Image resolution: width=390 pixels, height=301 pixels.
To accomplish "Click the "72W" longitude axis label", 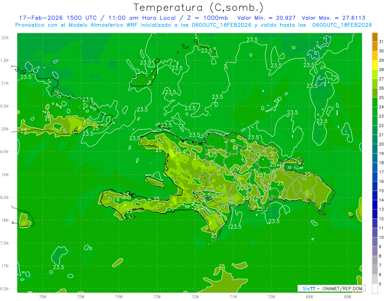I will point(195,296).
